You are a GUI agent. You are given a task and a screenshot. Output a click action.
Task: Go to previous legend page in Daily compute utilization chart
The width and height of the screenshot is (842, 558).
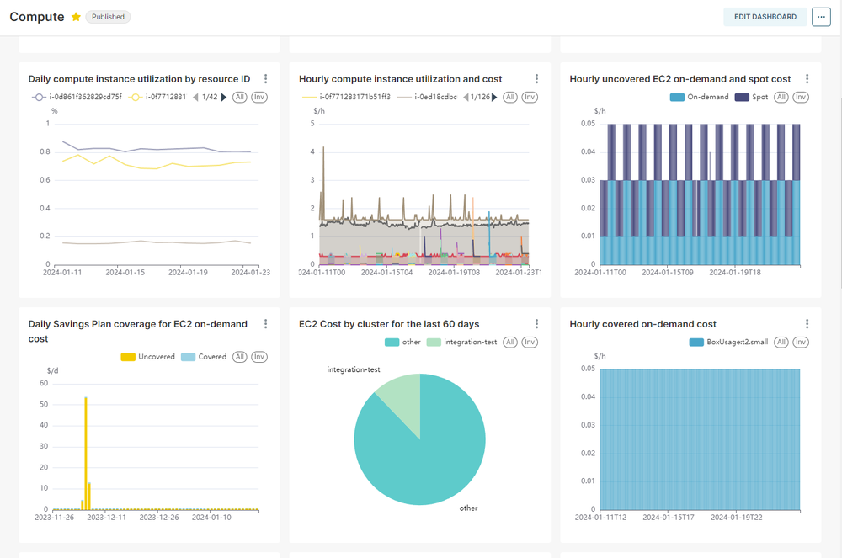[195, 97]
